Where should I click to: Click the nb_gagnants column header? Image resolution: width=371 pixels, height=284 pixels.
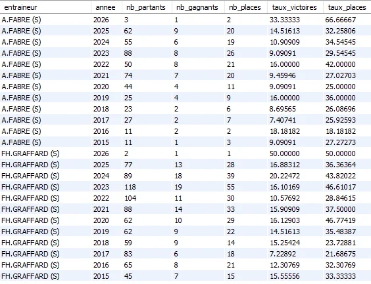tap(198, 7)
